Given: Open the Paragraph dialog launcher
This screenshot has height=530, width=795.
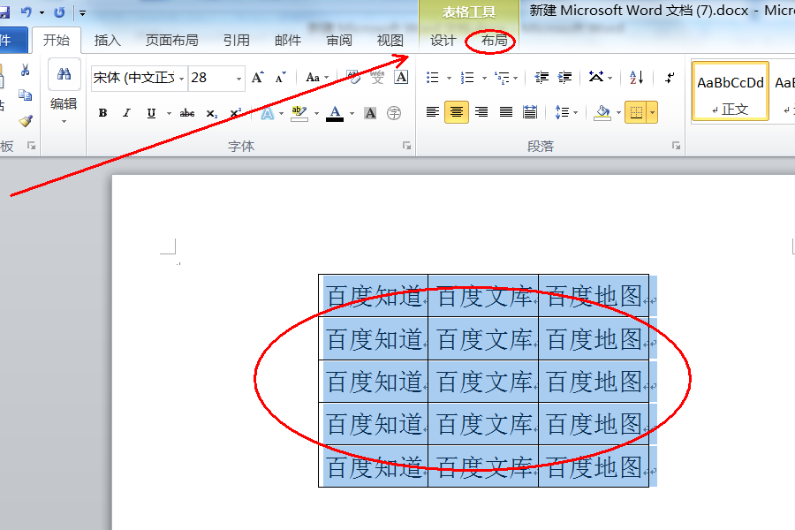Looking at the screenshot, I should pos(676,146).
